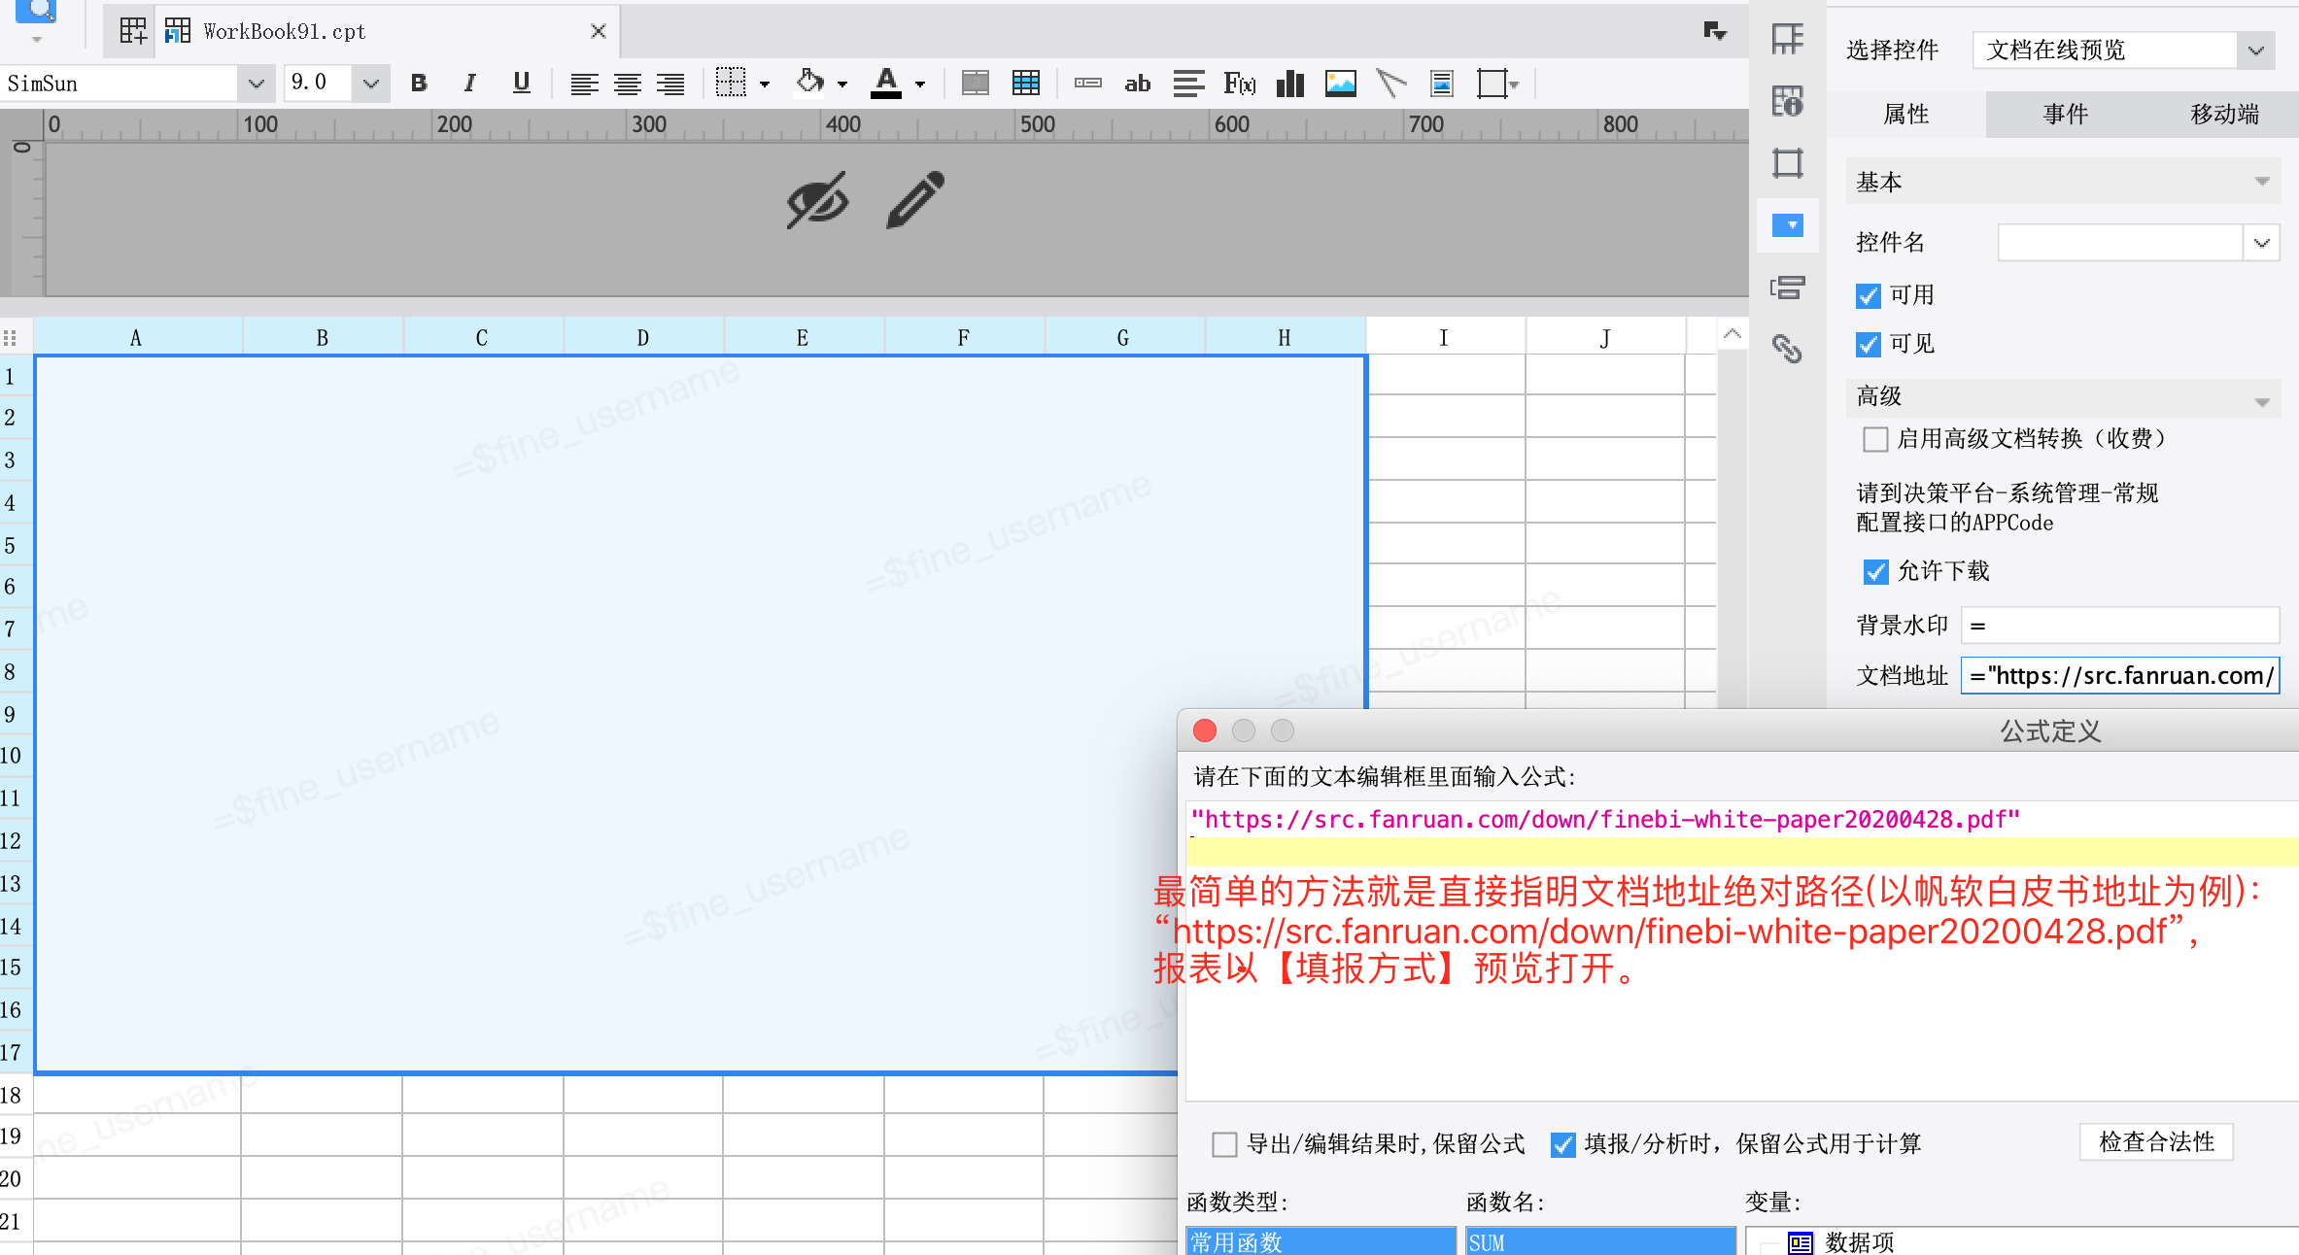Viewport: 2299px width, 1255px height.
Task: Align cell text right
Action: 670,84
